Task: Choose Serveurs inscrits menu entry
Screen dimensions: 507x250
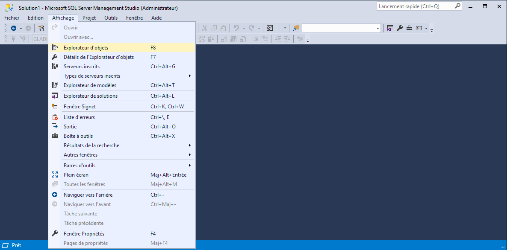Action: 122,67
